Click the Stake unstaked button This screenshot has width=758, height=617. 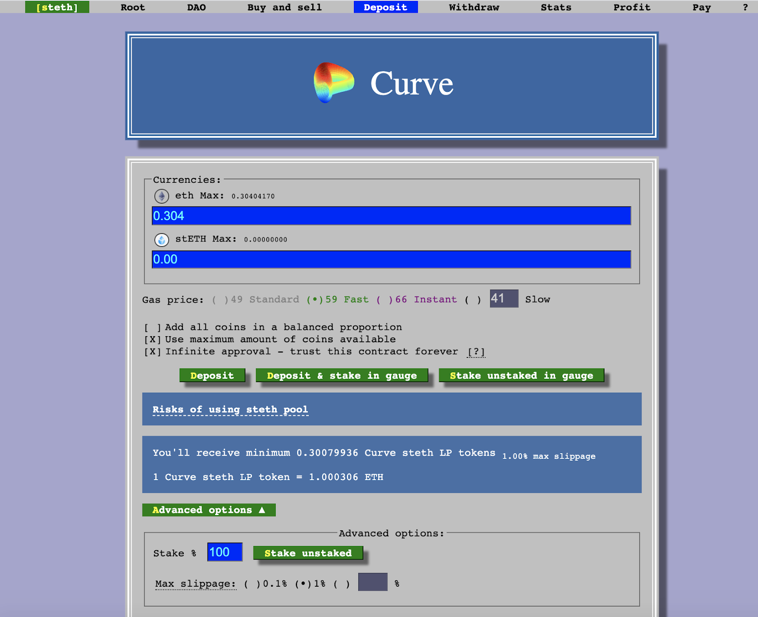pyautogui.click(x=308, y=553)
